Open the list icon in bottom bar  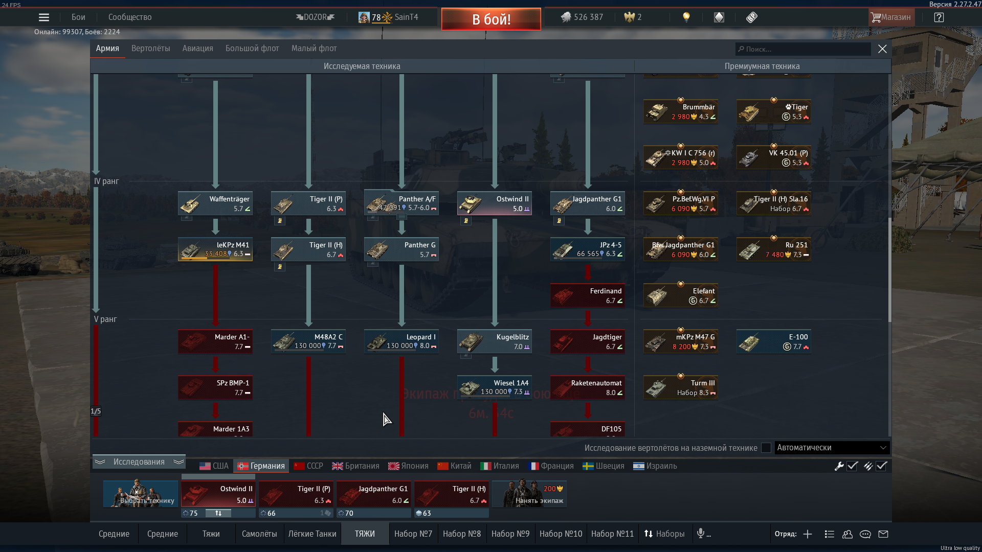coord(830,534)
